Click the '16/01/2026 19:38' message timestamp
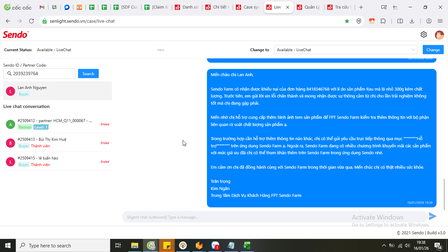448x252 pixels. [x=420, y=203]
